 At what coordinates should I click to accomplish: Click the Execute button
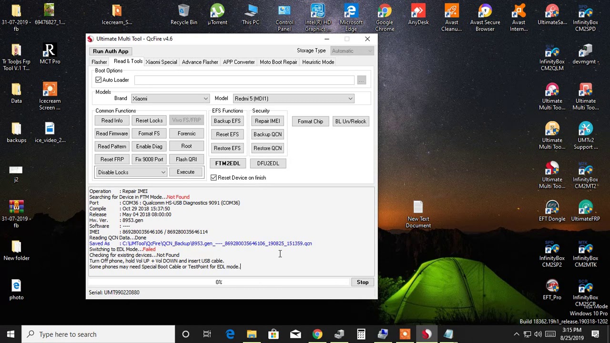pos(185,172)
